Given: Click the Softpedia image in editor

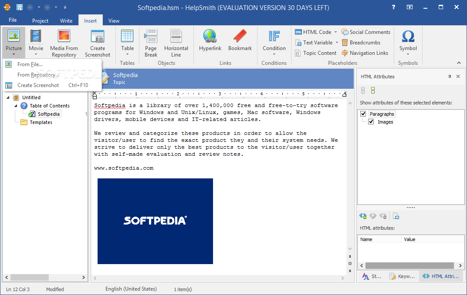Looking at the screenshot, I should coord(155,221).
